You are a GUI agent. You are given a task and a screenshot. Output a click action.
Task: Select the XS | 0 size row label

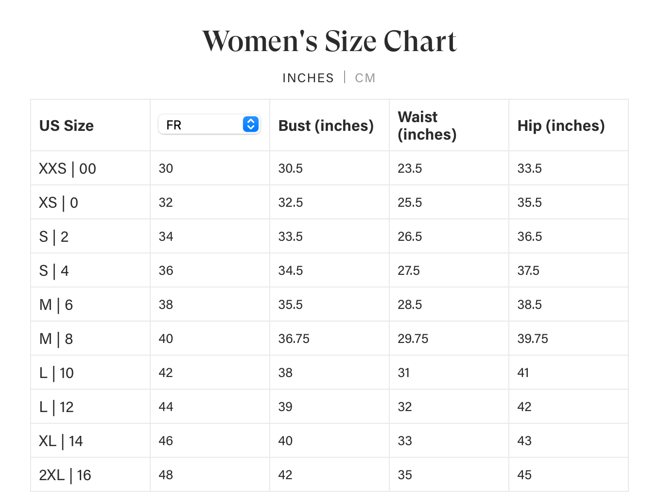coord(58,203)
